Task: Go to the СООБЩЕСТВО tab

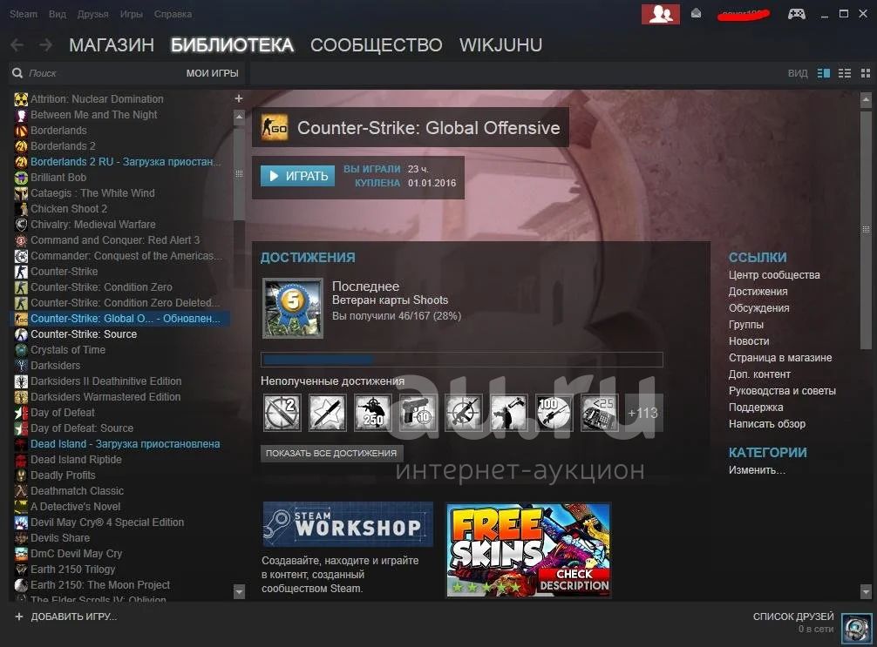Action: [377, 44]
